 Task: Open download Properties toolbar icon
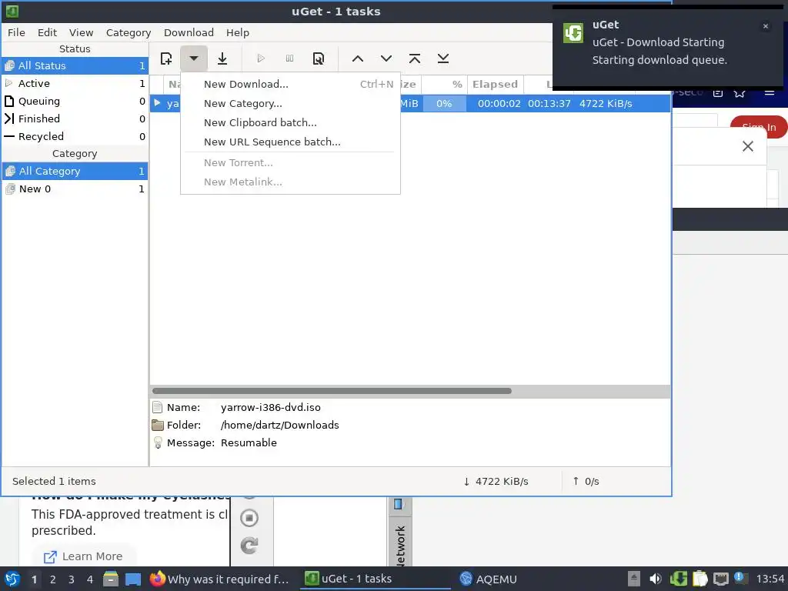tap(318, 58)
